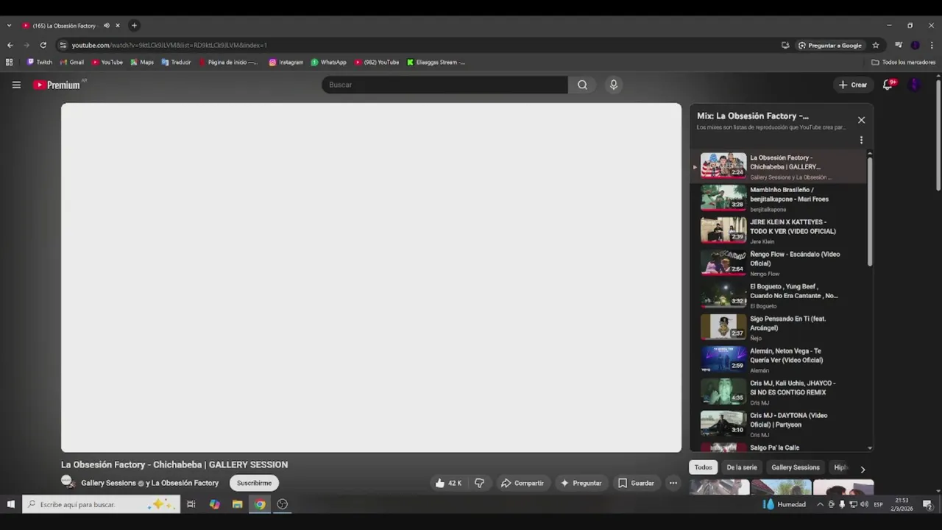This screenshot has width=942, height=530.
Task: Open the Eliasggss Stream bookmark
Action: click(436, 62)
